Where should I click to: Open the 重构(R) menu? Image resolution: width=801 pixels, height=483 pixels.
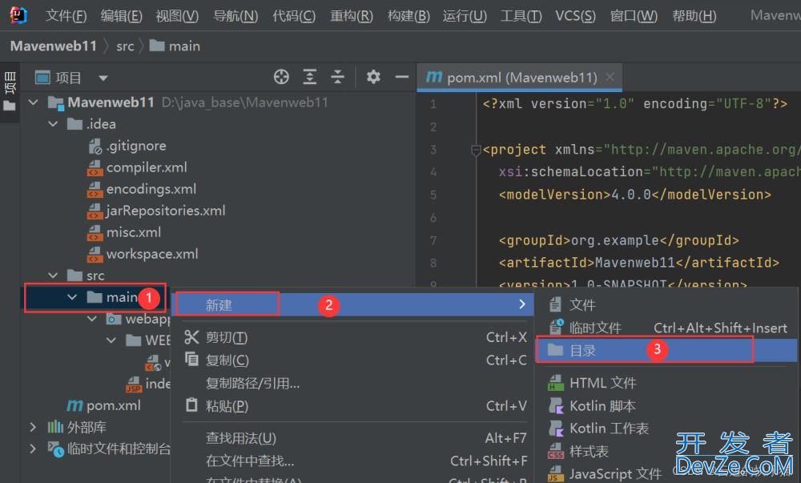pyautogui.click(x=352, y=16)
